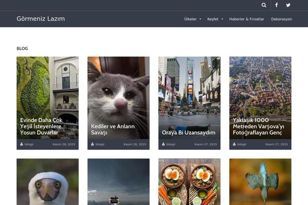Click Kasım 28, 2015 date on cat post
Viewport: 308px width, 205px height.
click(x=134, y=144)
